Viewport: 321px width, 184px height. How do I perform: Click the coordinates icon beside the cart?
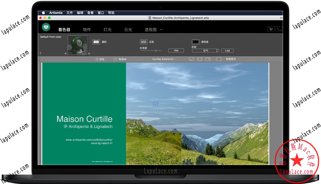(279, 29)
